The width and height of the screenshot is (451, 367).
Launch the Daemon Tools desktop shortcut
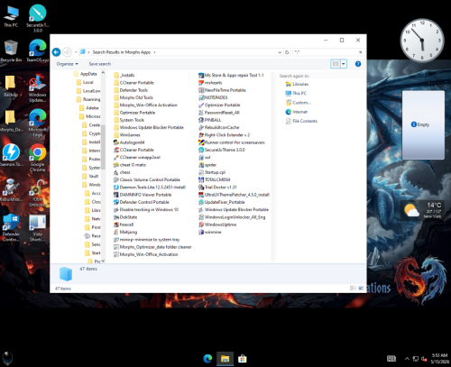pyautogui.click(x=11, y=155)
